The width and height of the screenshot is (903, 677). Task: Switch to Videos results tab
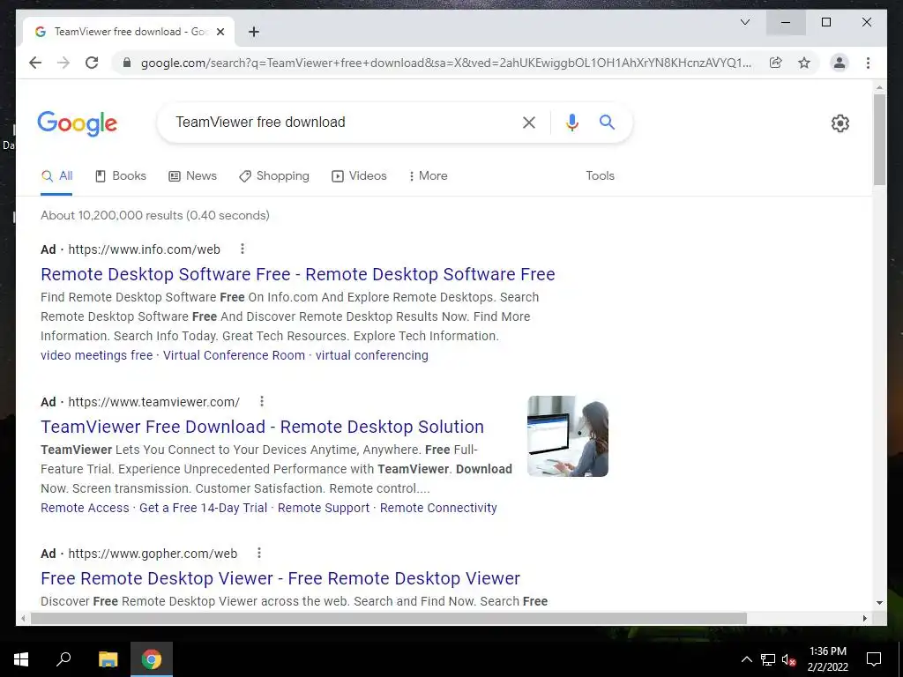click(x=359, y=176)
